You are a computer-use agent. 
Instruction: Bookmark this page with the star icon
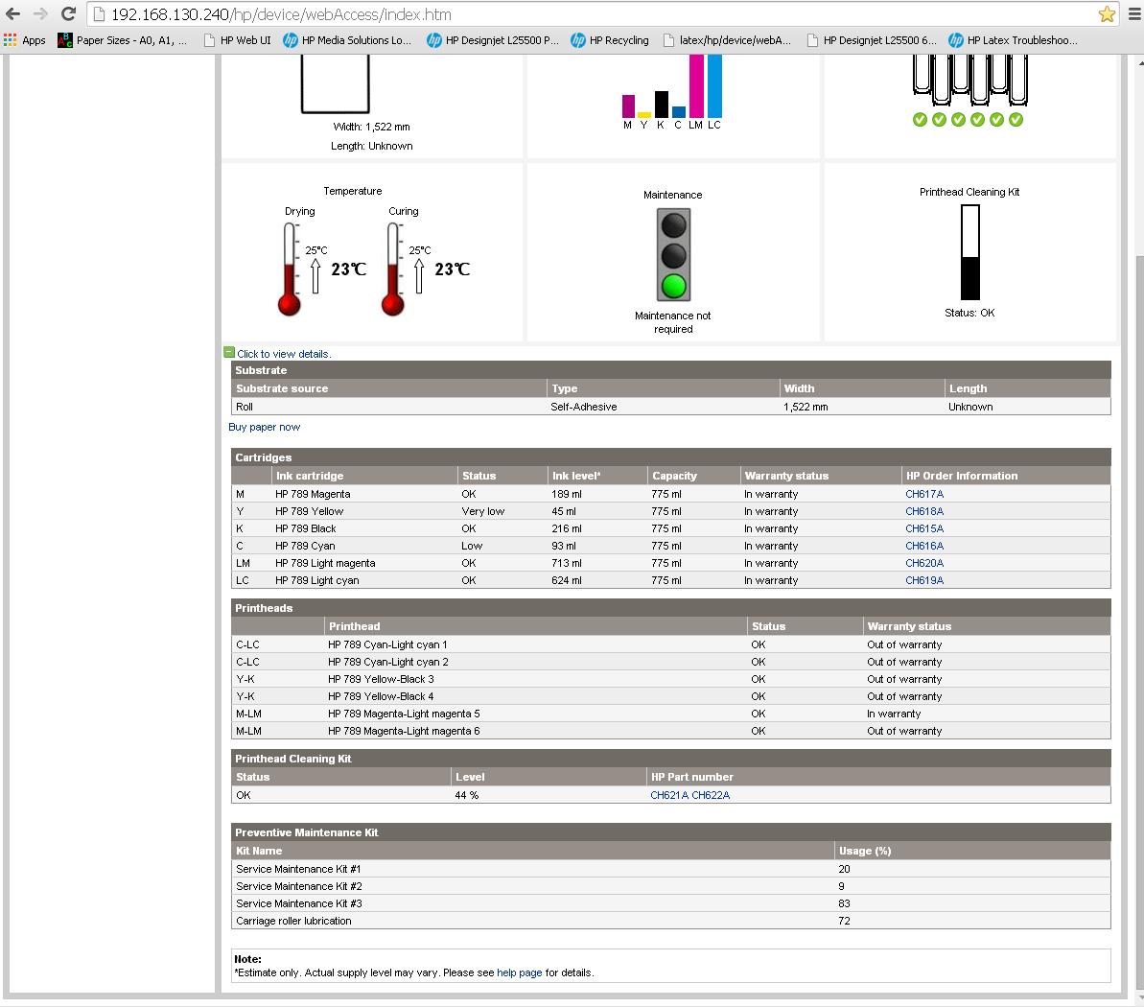coord(1107,14)
